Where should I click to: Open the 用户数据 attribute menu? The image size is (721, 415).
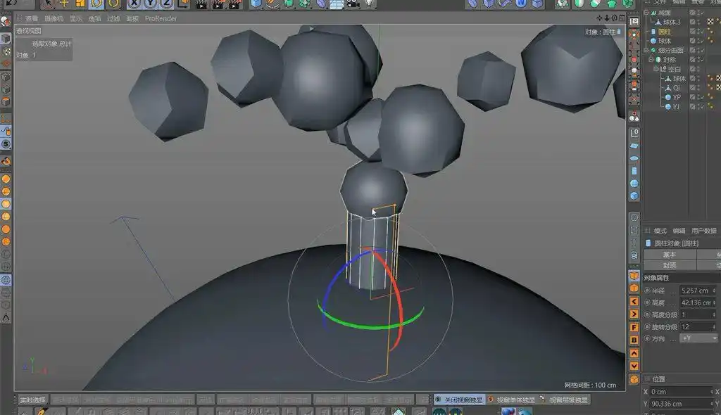coord(704,231)
